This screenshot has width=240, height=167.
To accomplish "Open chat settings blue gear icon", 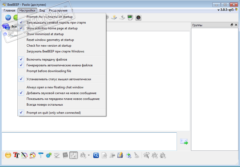I will 49,155.
